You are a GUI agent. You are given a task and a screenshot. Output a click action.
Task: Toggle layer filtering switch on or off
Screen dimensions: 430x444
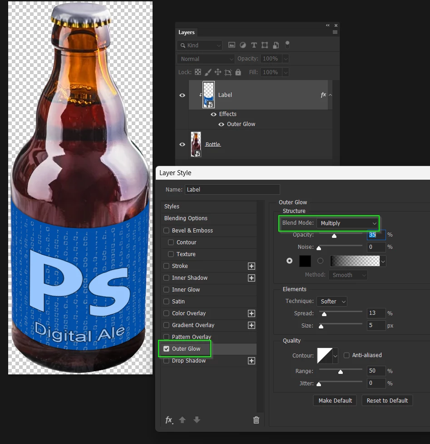click(287, 45)
